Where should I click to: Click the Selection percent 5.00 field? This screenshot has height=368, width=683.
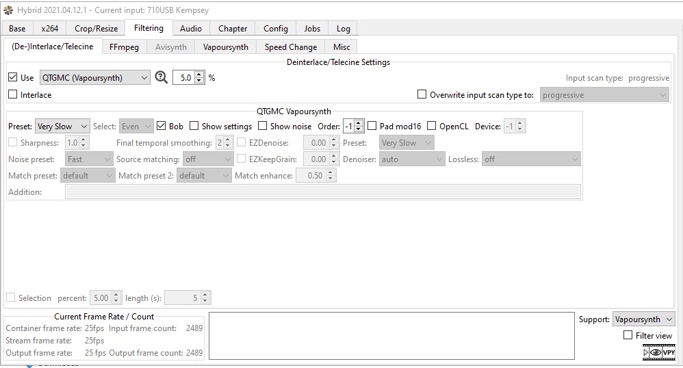pyautogui.click(x=105, y=298)
